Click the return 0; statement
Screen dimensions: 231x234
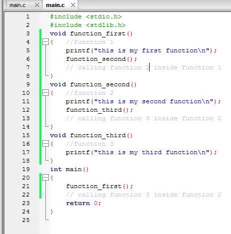coord(83,203)
